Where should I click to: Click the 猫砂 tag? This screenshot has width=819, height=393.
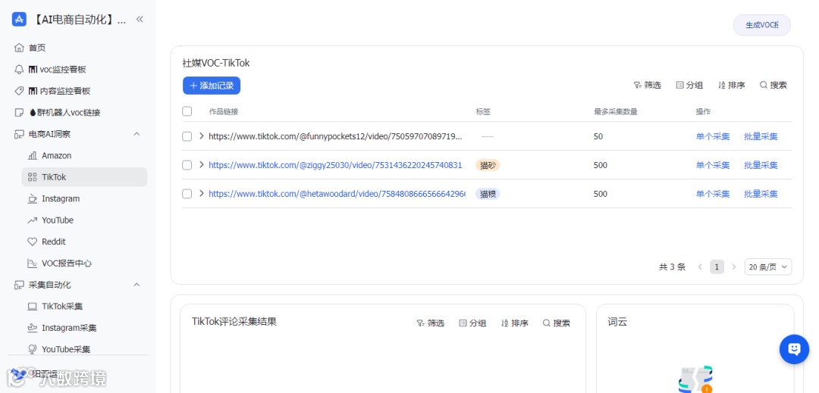(x=488, y=165)
